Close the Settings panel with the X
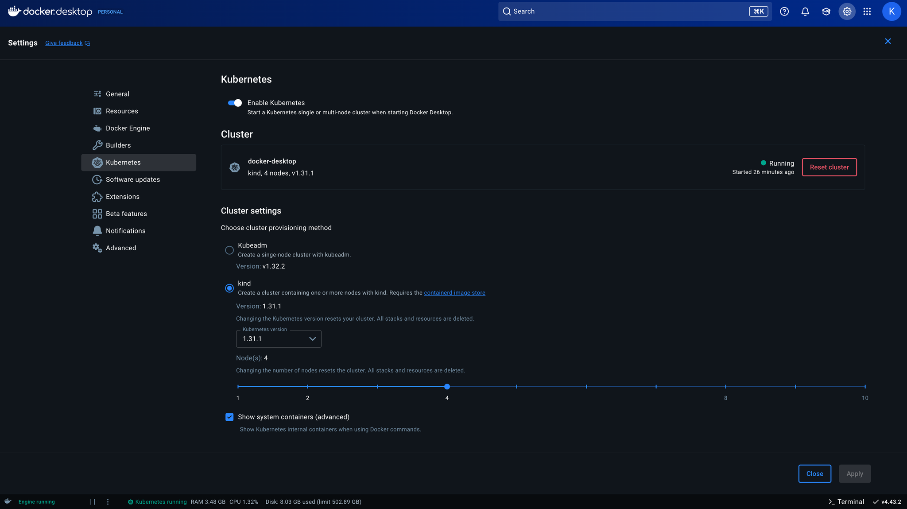 [x=888, y=41]
